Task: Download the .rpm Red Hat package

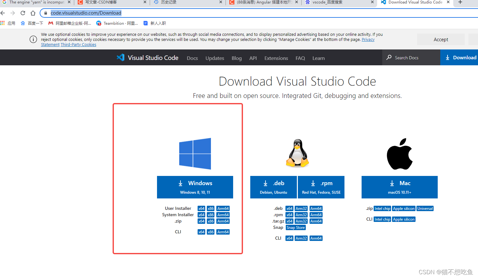Action: click(321, 187)
